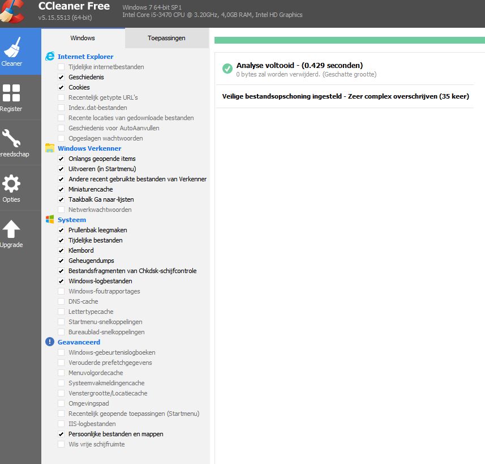Uncheck Onlangs geopende items
Image resolution: width=485 pixels, height=464 pixels.
(x=61, y=159)
